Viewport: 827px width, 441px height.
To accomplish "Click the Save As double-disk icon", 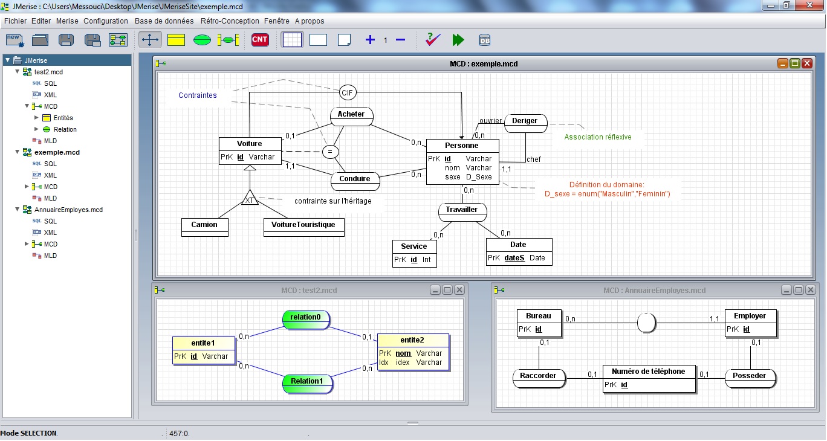I will click(92, 40).
